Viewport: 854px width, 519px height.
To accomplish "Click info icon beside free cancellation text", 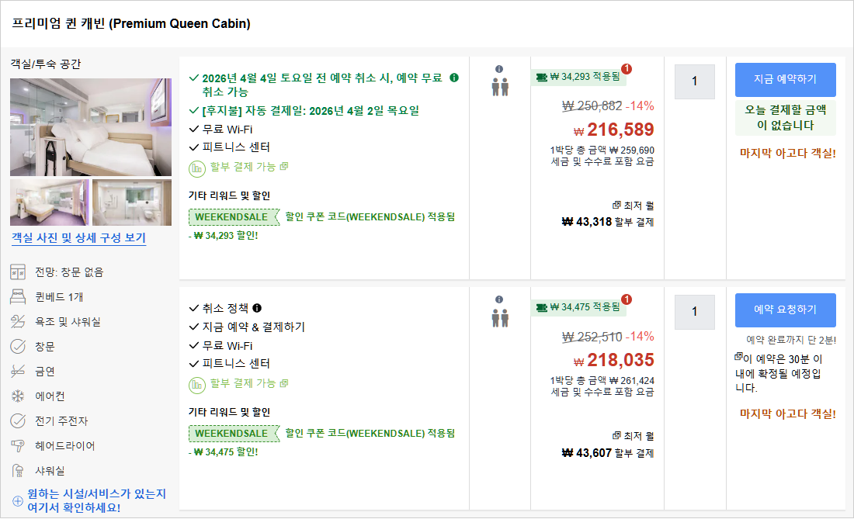I will pyautogui.click(x=454, y=78).
